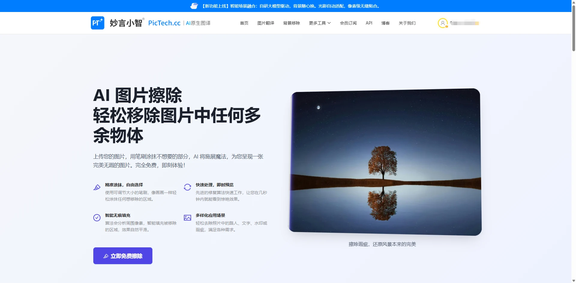
Task: Open the 博客 section
Action: (x=385, y=23)
